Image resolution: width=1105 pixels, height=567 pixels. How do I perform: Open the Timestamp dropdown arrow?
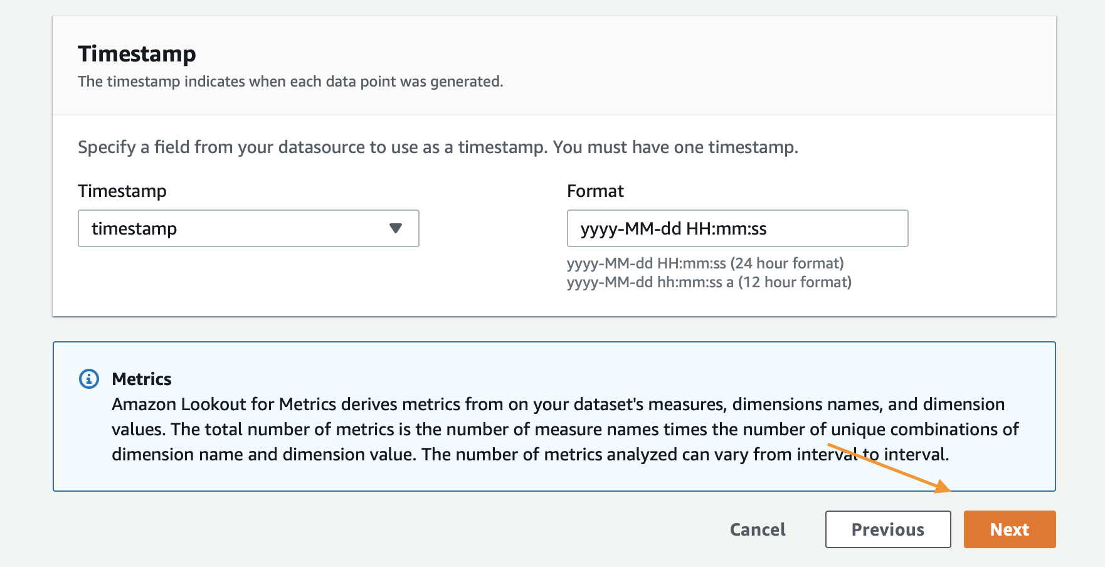pyautogui.click(x=396, y=228)
